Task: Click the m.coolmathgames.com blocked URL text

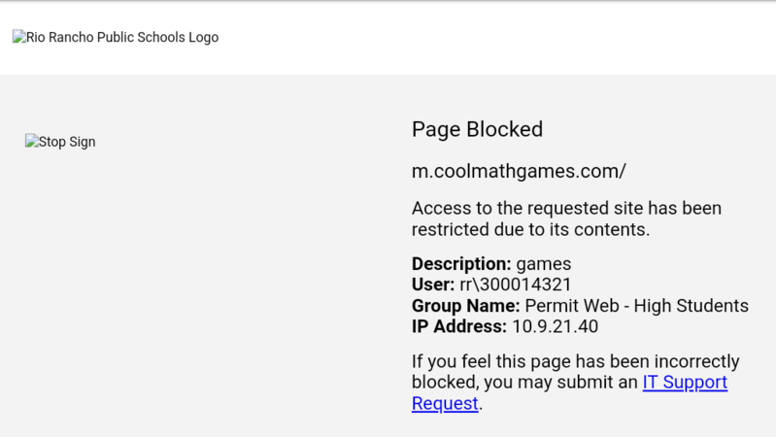Action: (519, 171)
